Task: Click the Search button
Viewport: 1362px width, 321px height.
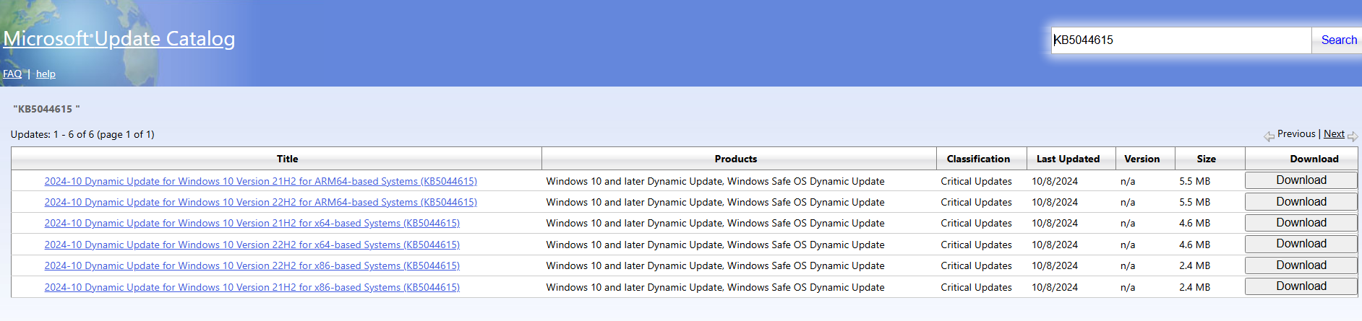Action: coord(1338,40)
